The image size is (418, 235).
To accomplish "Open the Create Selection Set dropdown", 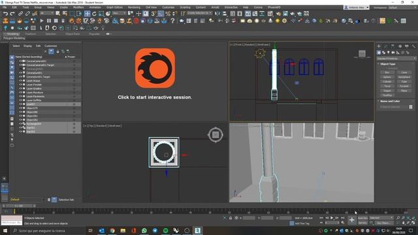I will click(x=199, y=13).
